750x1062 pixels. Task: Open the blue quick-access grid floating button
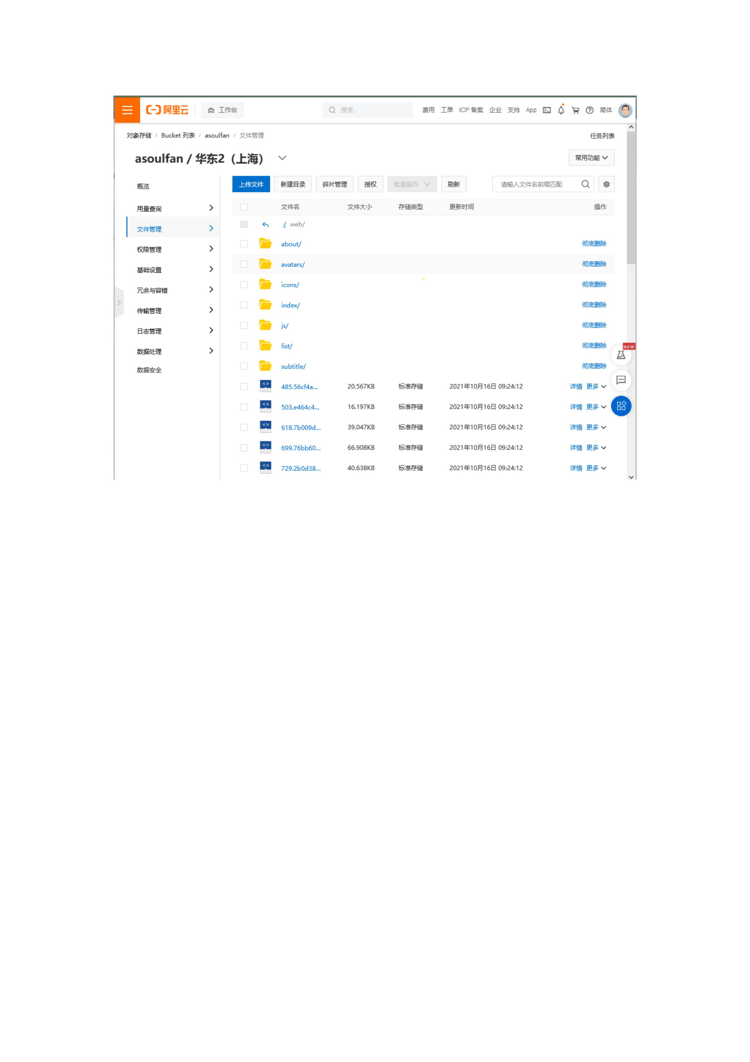point(621,406)
